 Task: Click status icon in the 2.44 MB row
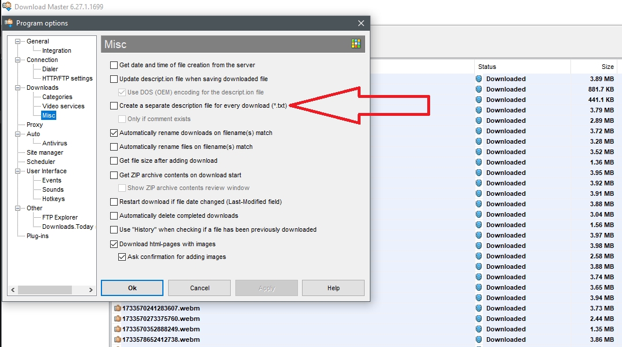pyautogui.click(x=479, y=319)
